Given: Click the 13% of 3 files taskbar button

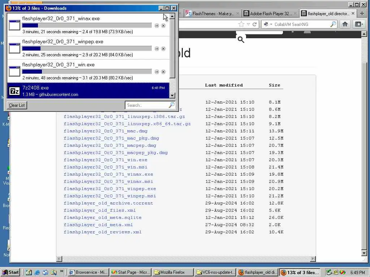Looking at the screenshot, I should [x=300, y=272].
